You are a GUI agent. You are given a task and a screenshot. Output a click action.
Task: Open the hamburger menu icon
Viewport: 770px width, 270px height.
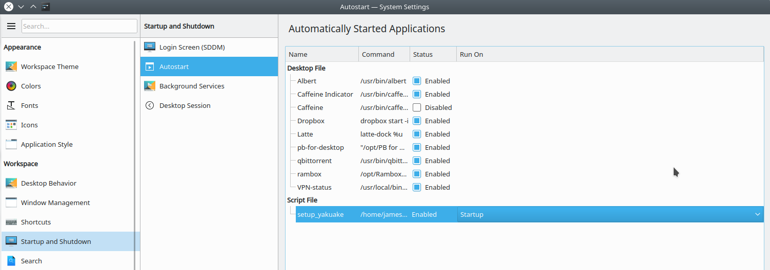coord(11,26)
